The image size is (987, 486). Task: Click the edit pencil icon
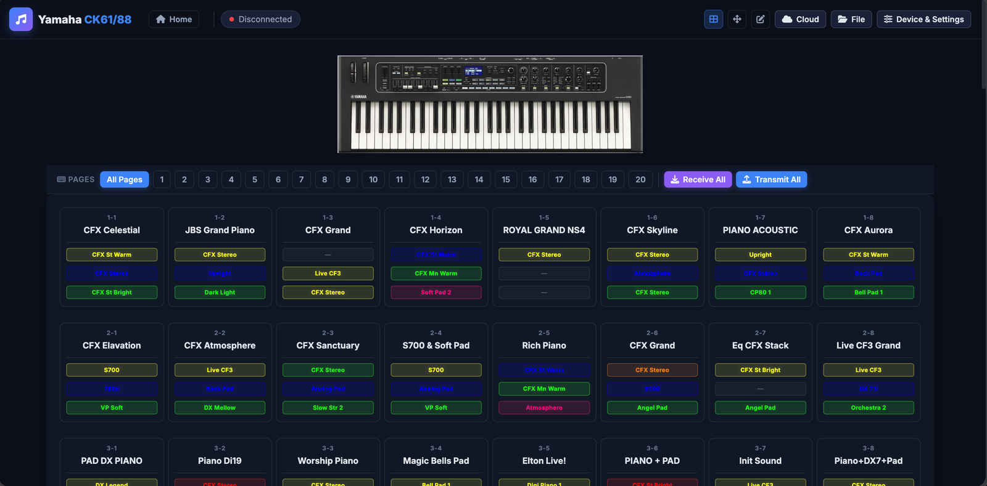pos(761,19)
